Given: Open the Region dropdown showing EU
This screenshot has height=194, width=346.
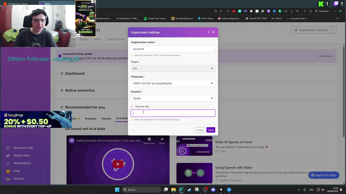Looking at the screenshot, I should (173, 68).
